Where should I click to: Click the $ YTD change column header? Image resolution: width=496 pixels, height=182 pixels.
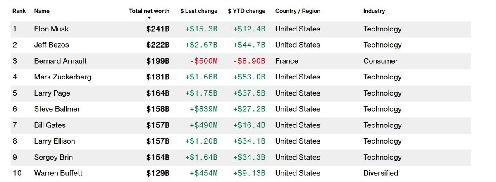246,11
